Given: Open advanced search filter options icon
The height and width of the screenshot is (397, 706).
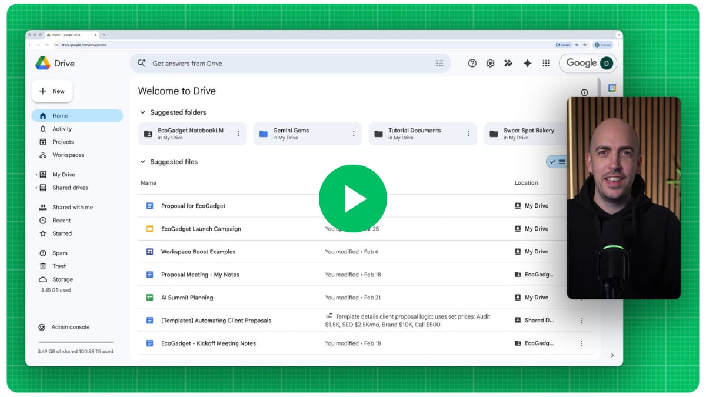Looking at the screenshot, I should click(x=439, y=64).
